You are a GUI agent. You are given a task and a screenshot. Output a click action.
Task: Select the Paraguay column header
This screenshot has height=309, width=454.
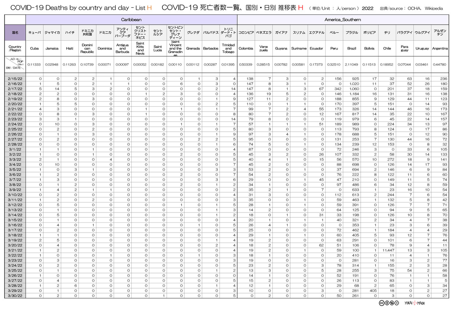click(404, 48)
